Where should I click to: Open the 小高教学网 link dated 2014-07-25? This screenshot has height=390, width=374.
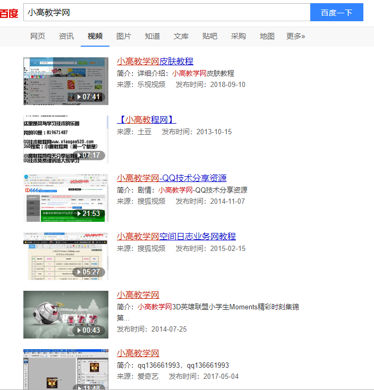(x=138, y=294)
